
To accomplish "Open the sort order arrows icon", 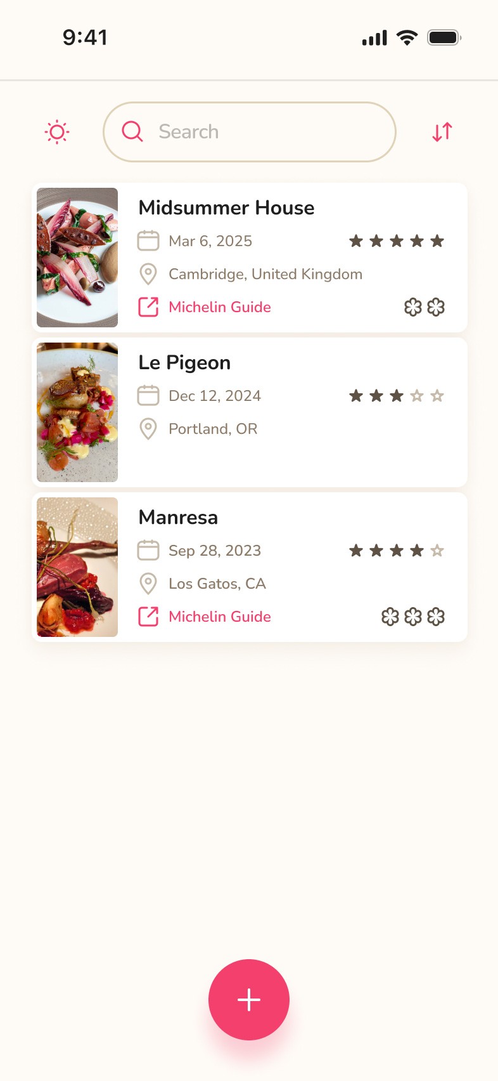I will 442,132.
